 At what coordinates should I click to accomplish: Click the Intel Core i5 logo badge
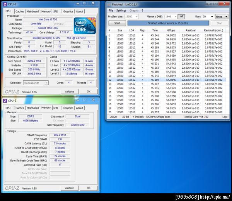click(x=85, y=26)
